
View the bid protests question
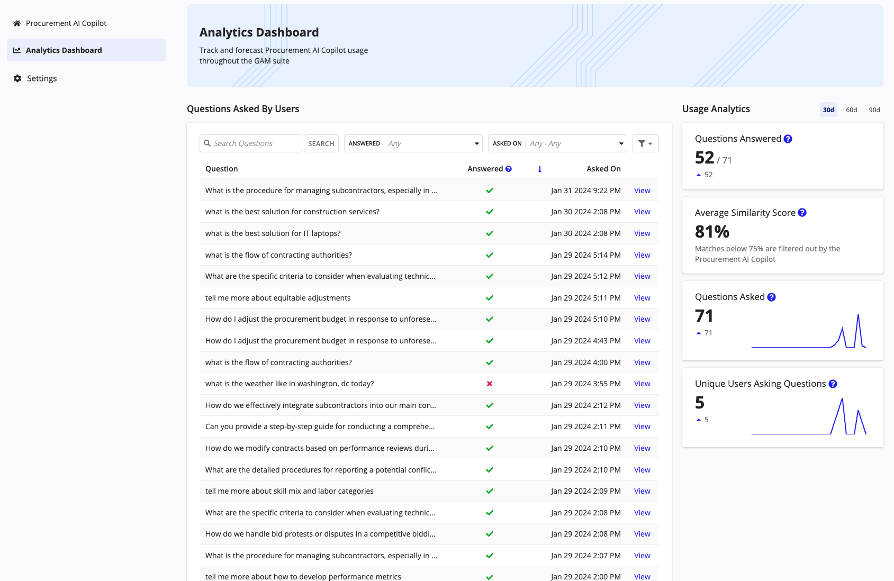click(x=642, y=534)
